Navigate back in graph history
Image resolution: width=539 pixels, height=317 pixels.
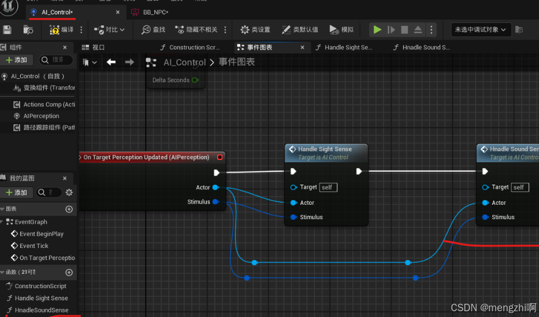click(111, 62)
